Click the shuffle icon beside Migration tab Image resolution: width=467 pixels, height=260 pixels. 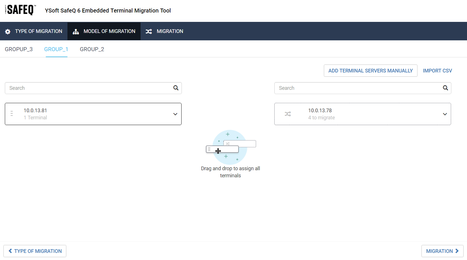click(x=149, y=32)
